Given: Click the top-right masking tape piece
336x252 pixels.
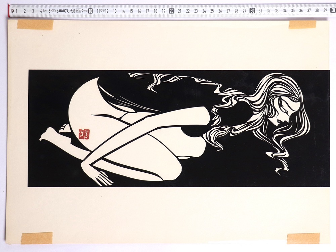Looking at the screenshot, I should [302, 24].
